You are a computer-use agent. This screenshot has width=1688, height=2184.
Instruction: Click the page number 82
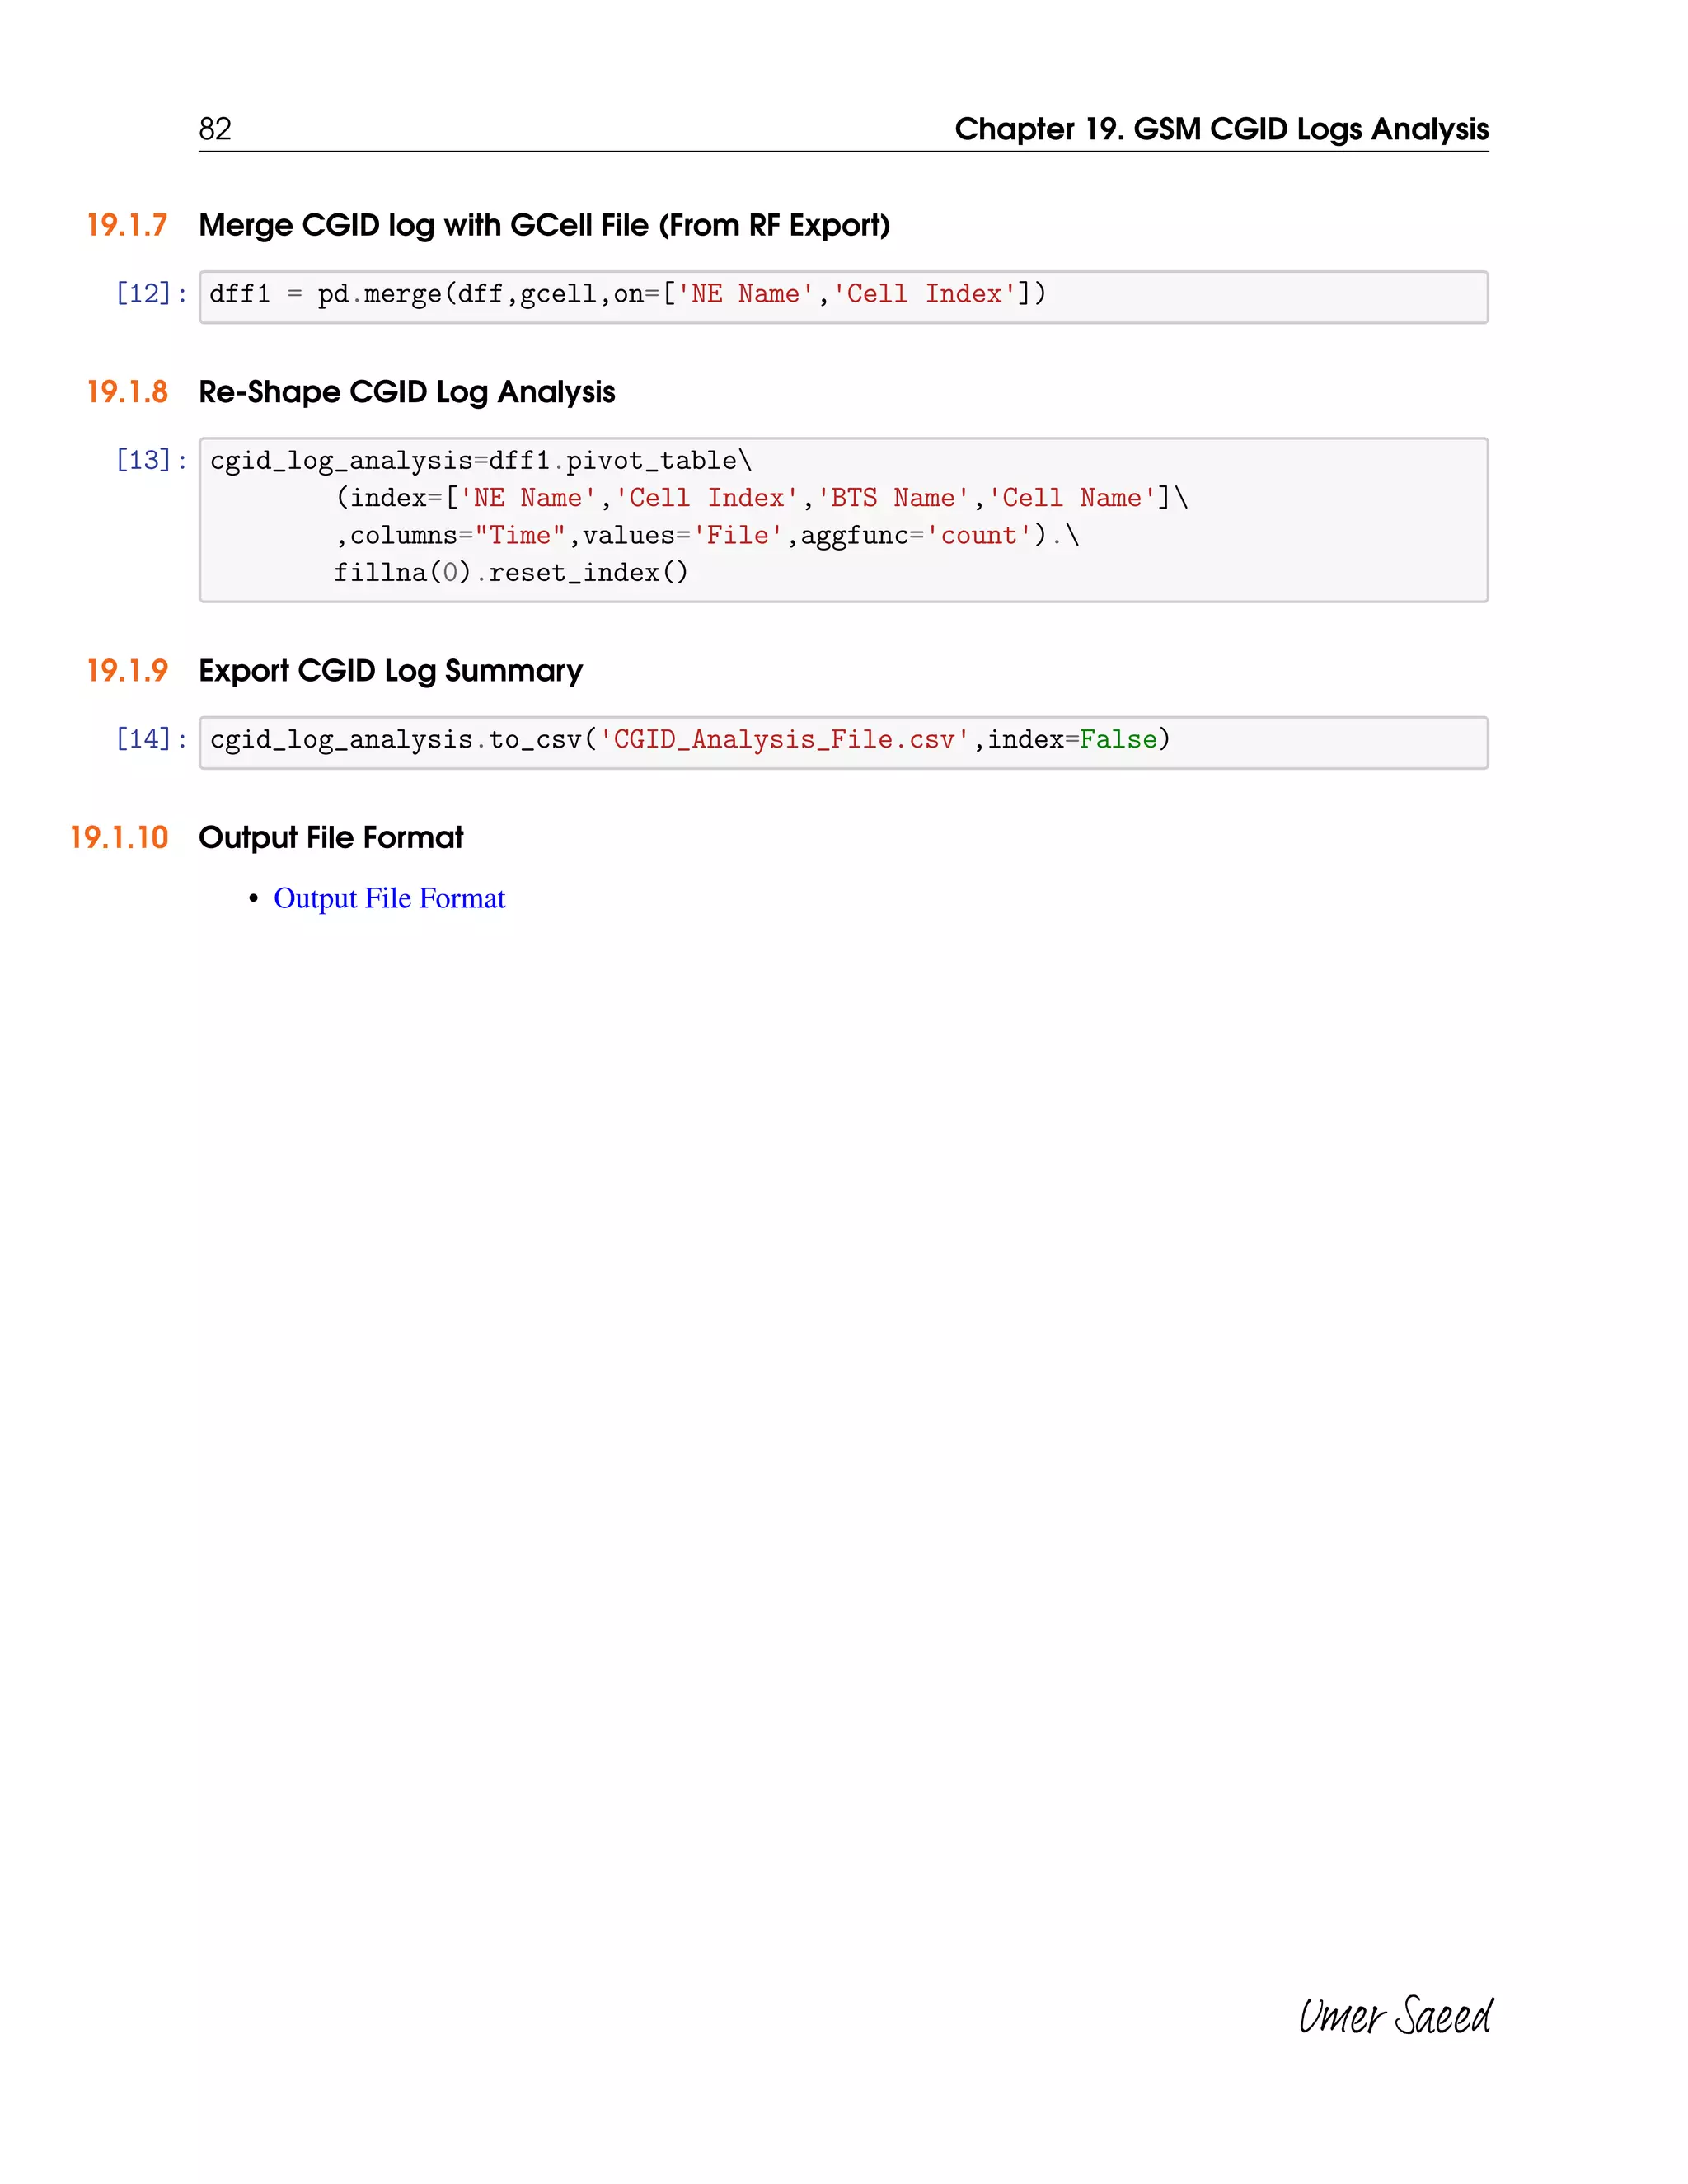[215, 129]
